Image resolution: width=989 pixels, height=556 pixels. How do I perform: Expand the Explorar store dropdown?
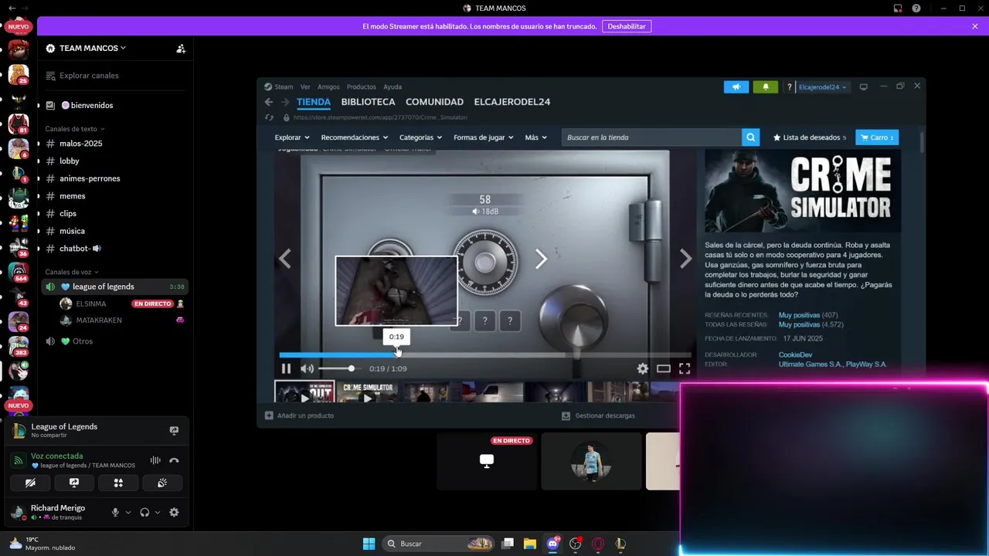click(x=292, y=137)
